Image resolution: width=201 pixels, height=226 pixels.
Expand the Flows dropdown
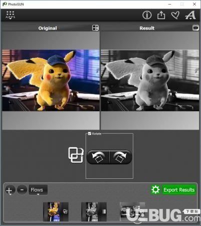(38, 190)
